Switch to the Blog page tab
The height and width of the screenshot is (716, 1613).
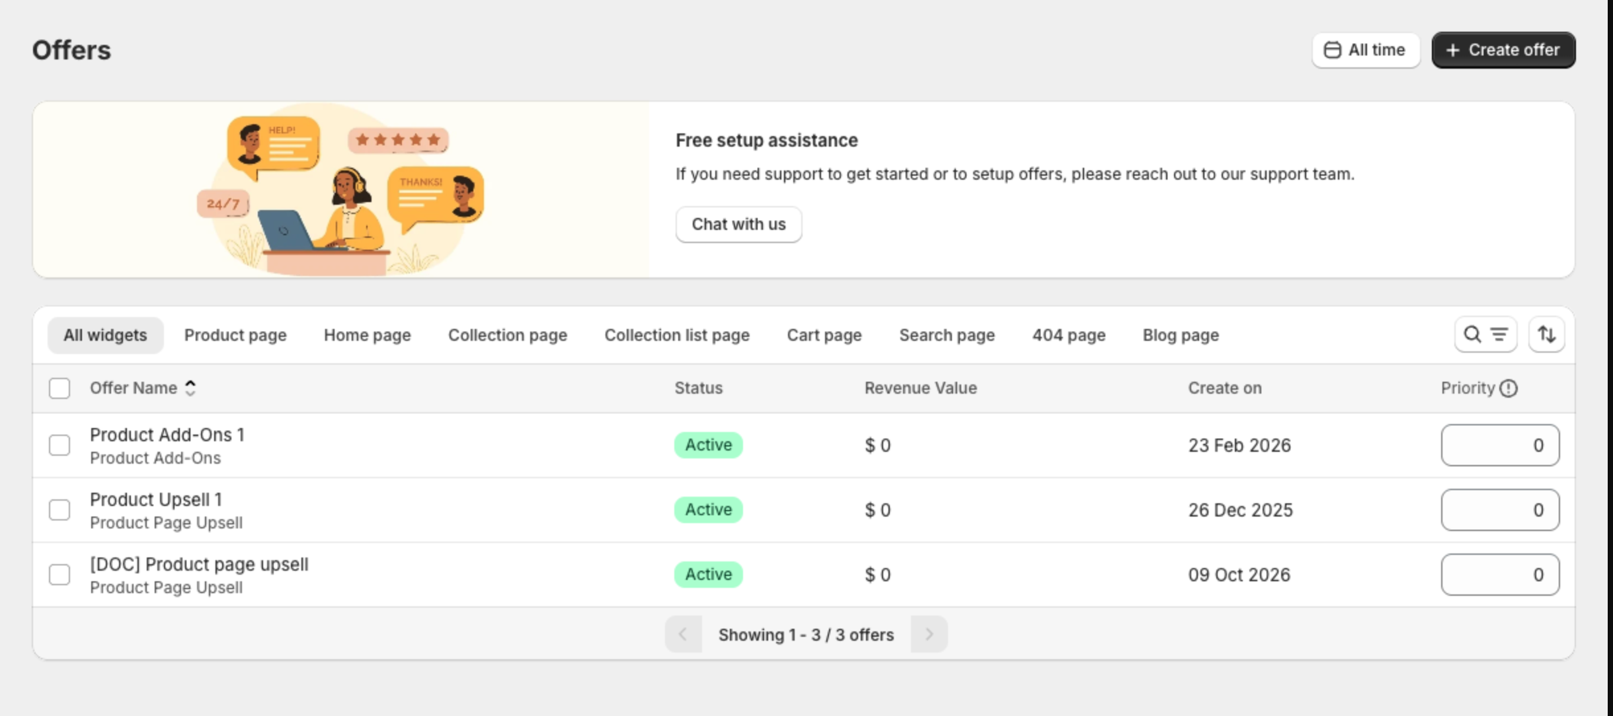(1181, 336)
